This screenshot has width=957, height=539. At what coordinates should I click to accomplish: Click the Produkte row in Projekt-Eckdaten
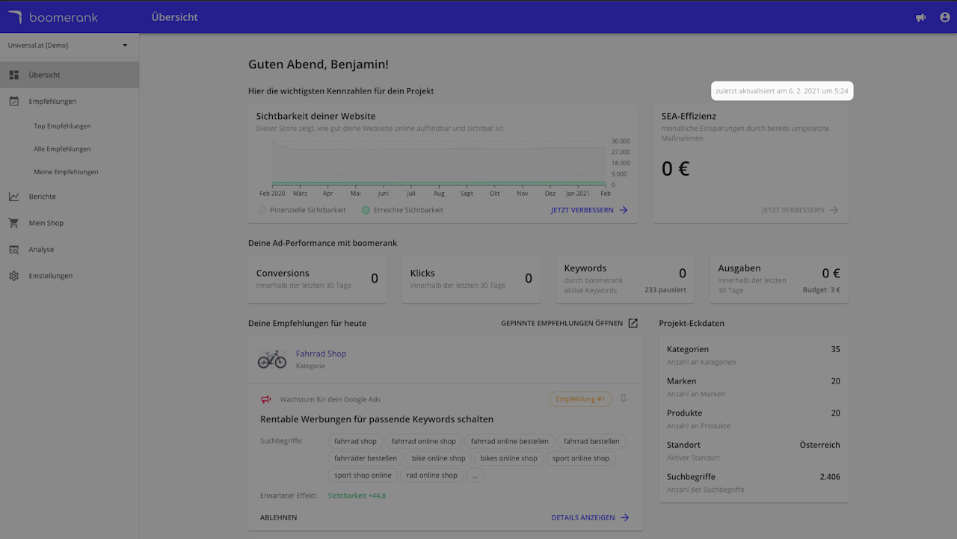[754, 419]
